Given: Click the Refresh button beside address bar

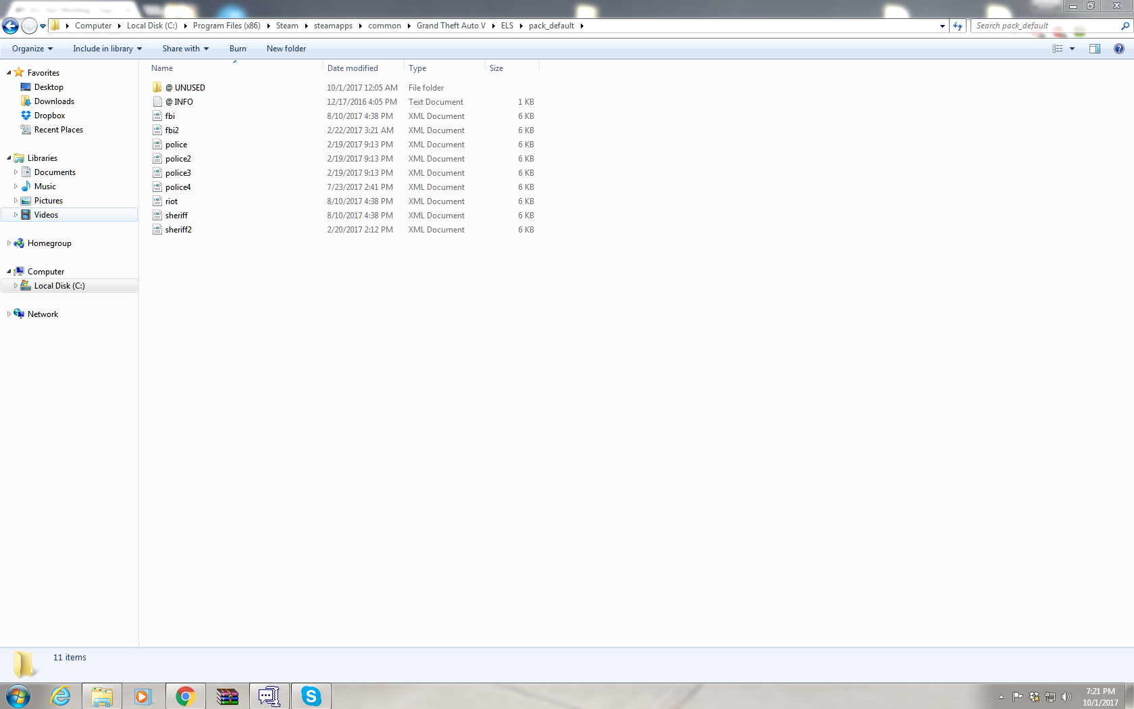Looking at the screenshot, I should 958,26.
